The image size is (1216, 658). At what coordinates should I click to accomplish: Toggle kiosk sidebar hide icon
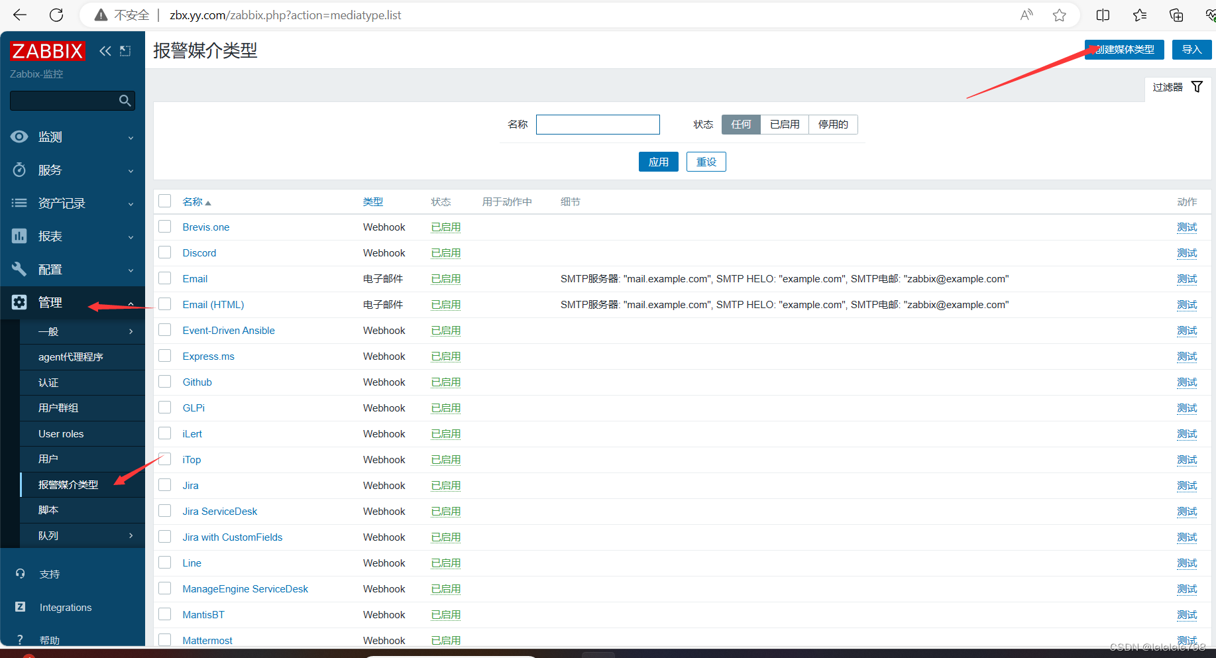click(x=125, y=51)
